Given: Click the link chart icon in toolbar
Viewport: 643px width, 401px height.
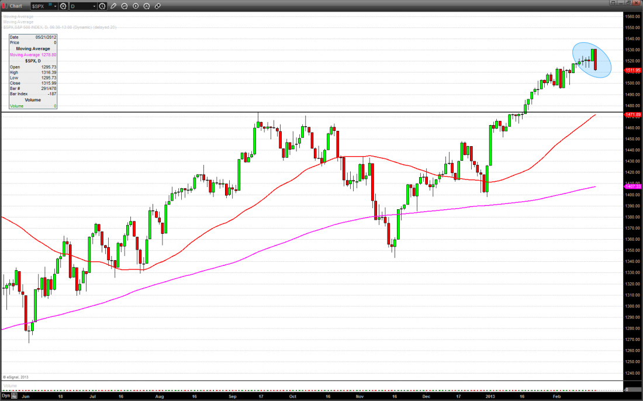Looking at the screenshot, I should pos(158,6).
